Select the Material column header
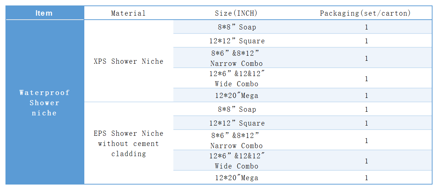 (128, 13)
